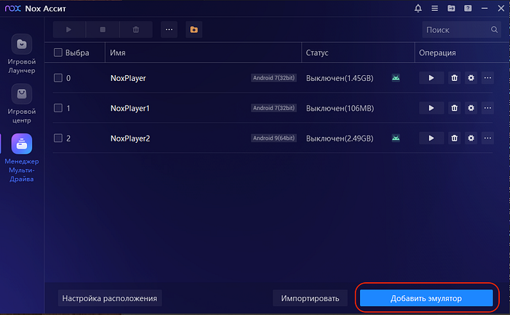This screenshot has width=510, height=315.
Task: Toggle the Выбра select-all checkbox
Action: (58, 52)
